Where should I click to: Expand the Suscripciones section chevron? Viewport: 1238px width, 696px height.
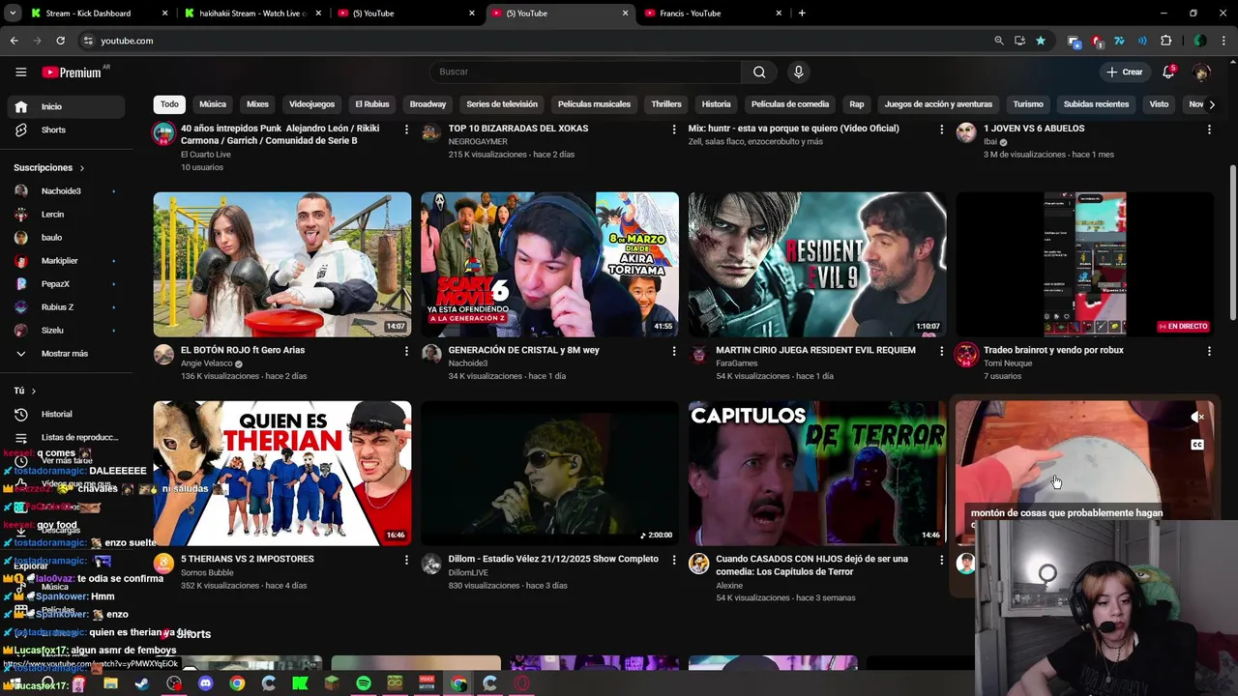[x=81, y=168]
